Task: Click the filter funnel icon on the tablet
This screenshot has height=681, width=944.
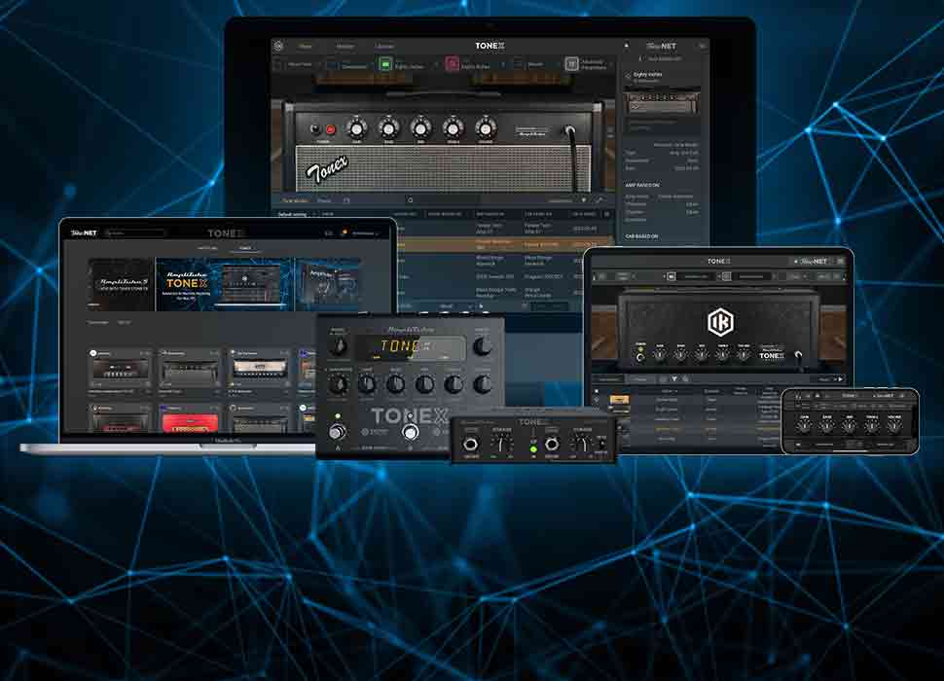Action: point(673,378)
